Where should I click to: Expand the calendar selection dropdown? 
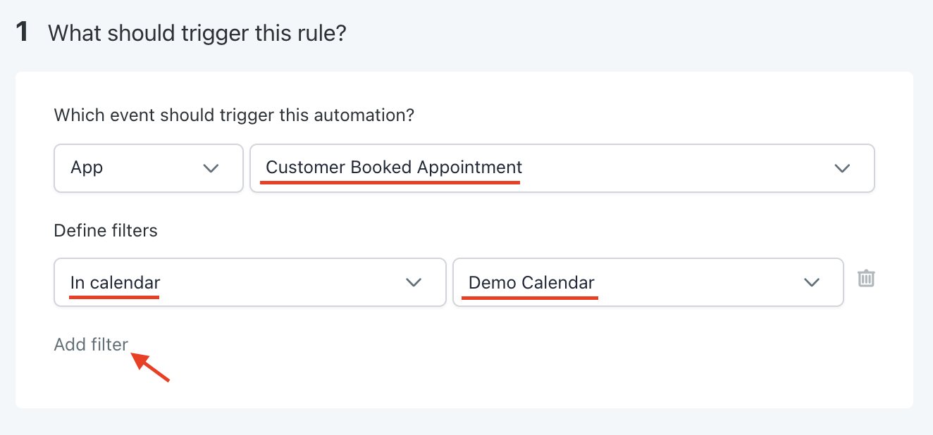click(648, 282)
